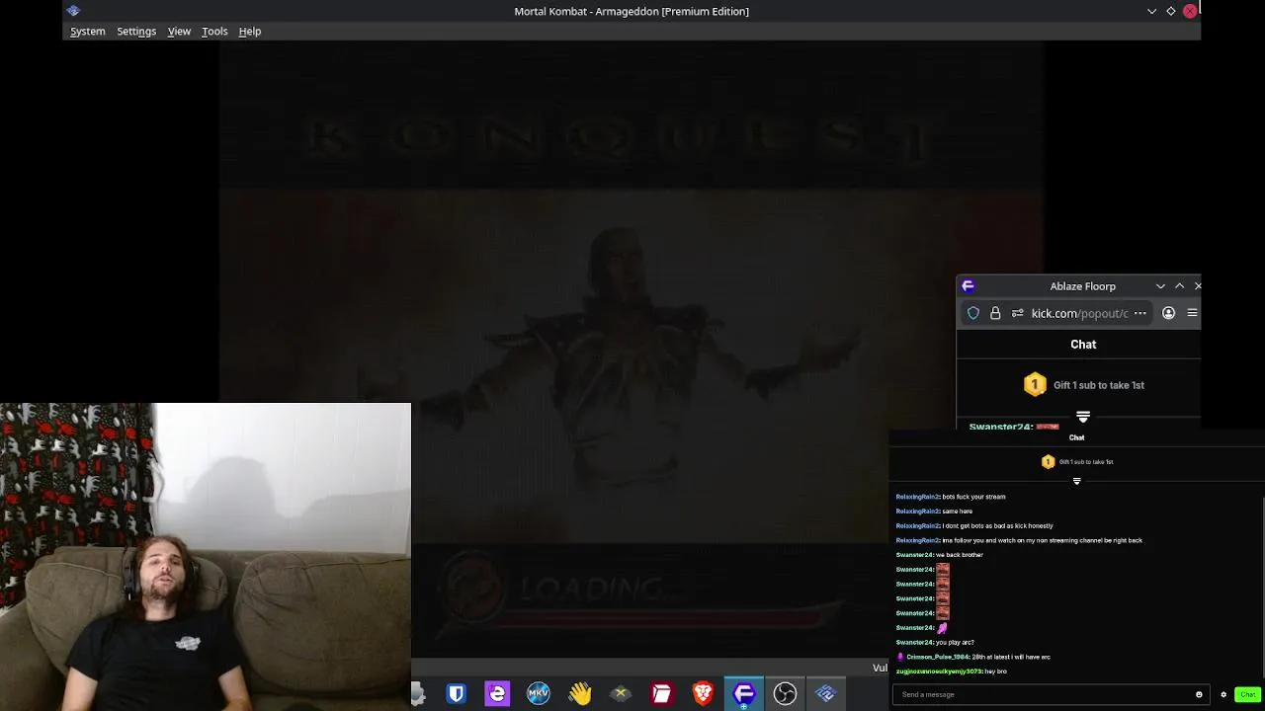Click the gold gift sub badge in Floorp window
This screenshot has width=1265, height=711.
[1035, 384]
